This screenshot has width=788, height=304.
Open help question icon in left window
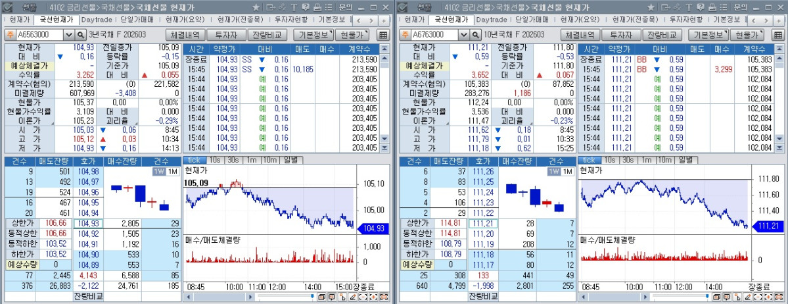(x=306, y=7)
